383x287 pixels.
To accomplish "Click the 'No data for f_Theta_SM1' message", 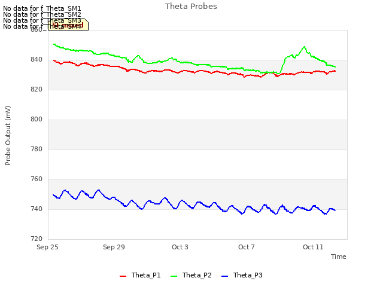I will point(42,8).
